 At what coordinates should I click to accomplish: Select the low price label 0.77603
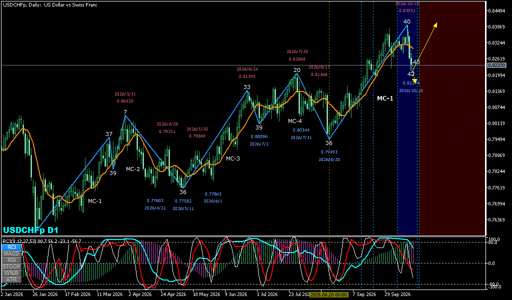click(x=155, y=200)
